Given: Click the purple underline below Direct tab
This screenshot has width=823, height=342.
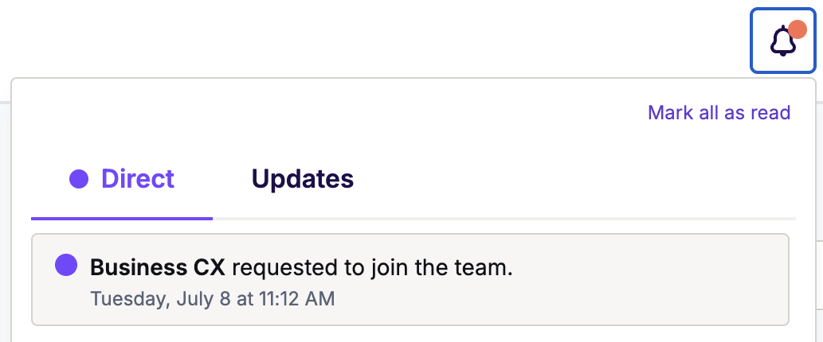Looking at the screenshot, I should click(122, 219).
